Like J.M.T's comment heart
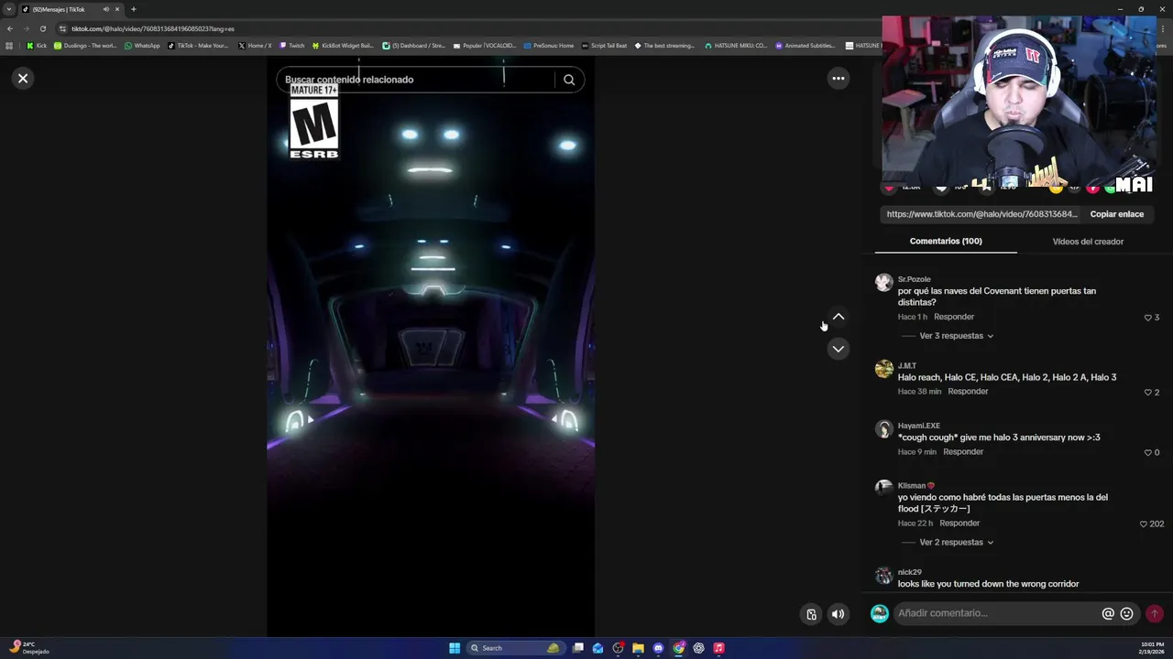This screenshot has height=659, width=1173. tap(1147, 393)
